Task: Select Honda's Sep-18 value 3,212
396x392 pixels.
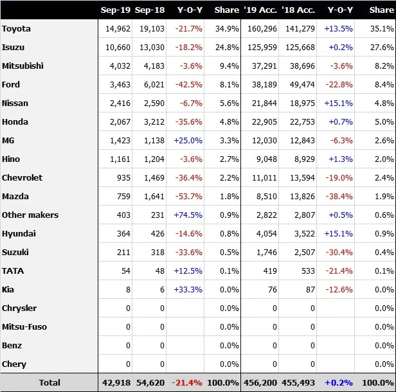Action: [154, 122]
